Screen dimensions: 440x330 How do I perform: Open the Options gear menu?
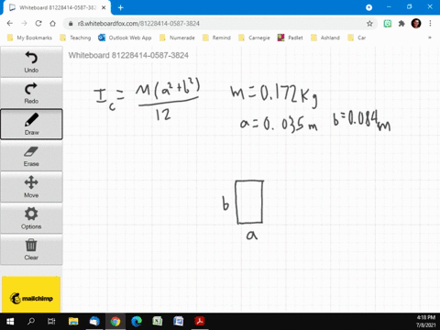[x=31, y=218]
